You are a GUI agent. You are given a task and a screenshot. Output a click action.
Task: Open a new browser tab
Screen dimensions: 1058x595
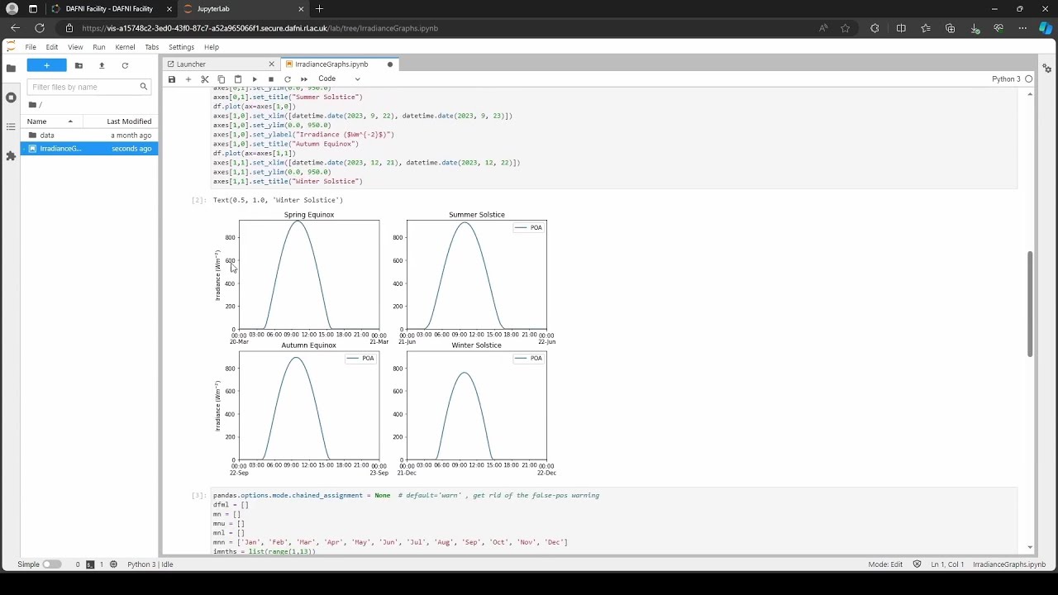coord(319,9)
